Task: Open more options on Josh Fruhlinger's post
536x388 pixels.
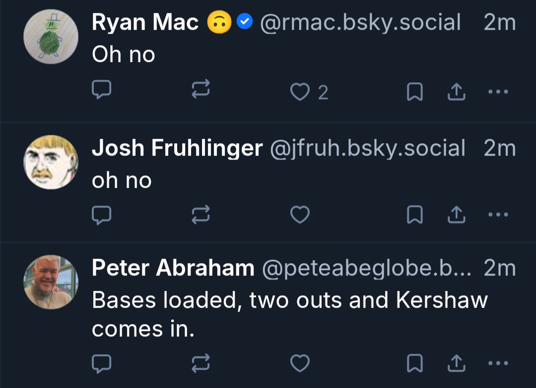Action: (498, 215)
